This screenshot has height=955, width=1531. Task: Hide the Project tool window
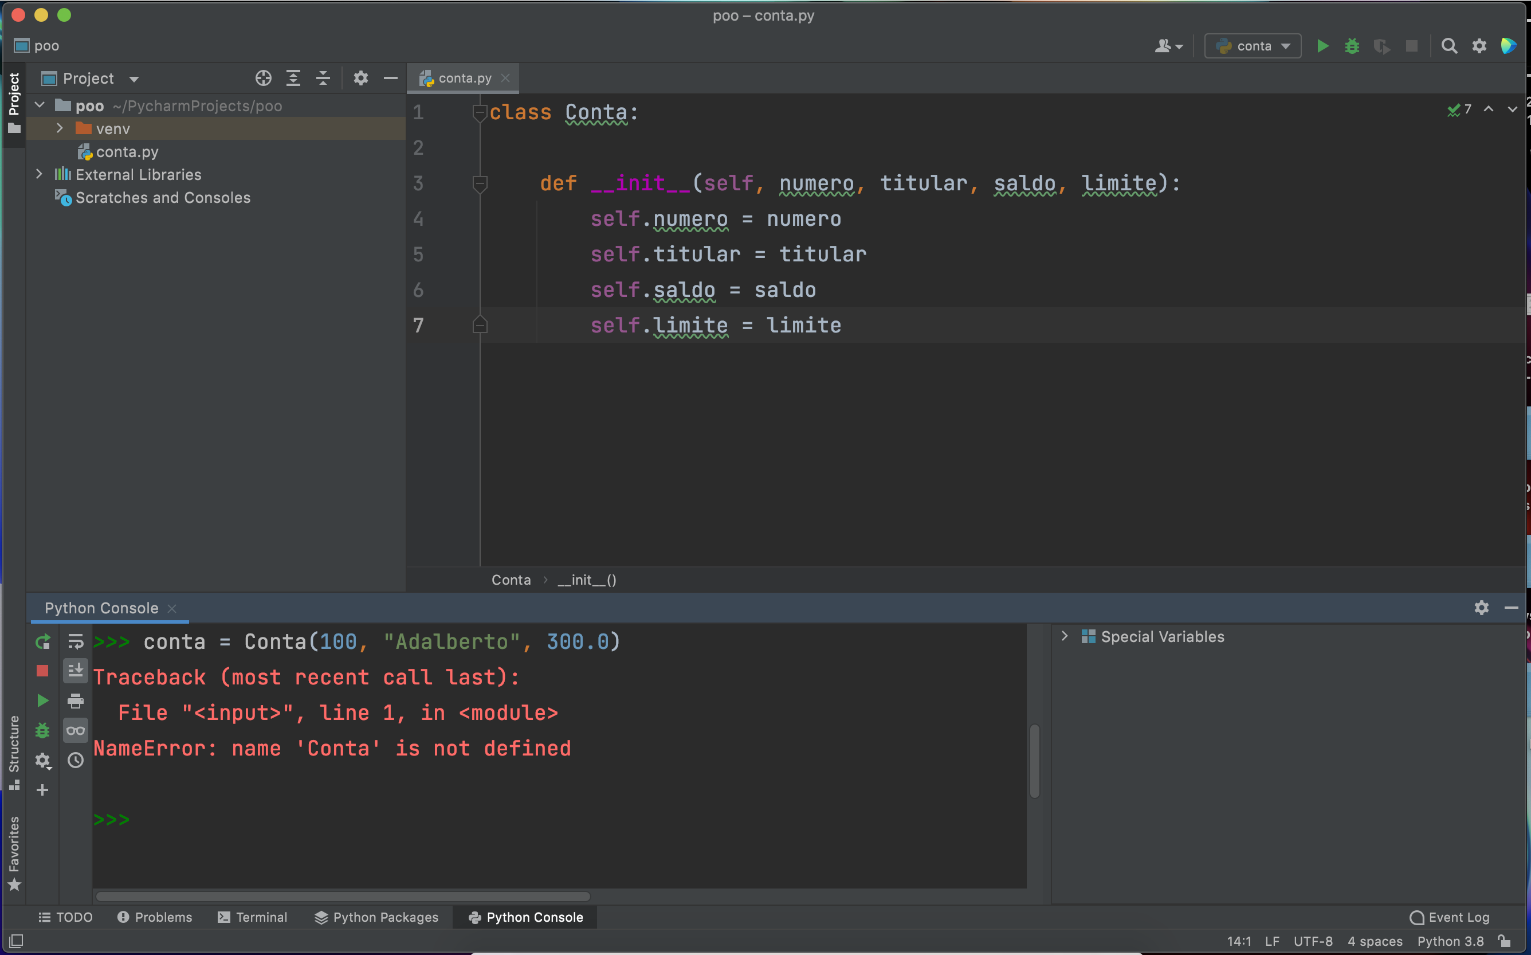pyautogui.click(x=391, y=79)
